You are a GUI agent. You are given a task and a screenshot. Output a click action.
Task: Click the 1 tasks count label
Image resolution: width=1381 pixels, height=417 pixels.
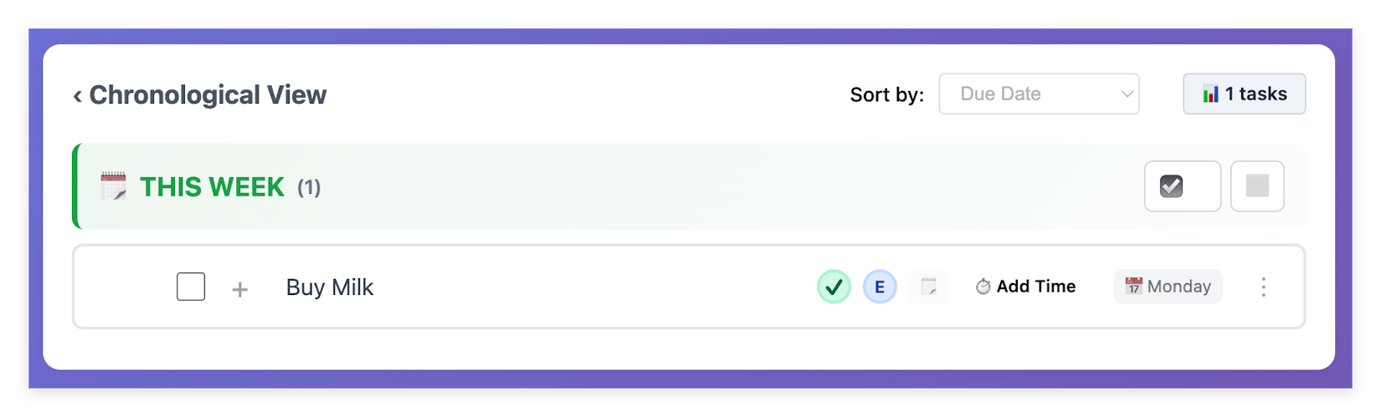1255,94
